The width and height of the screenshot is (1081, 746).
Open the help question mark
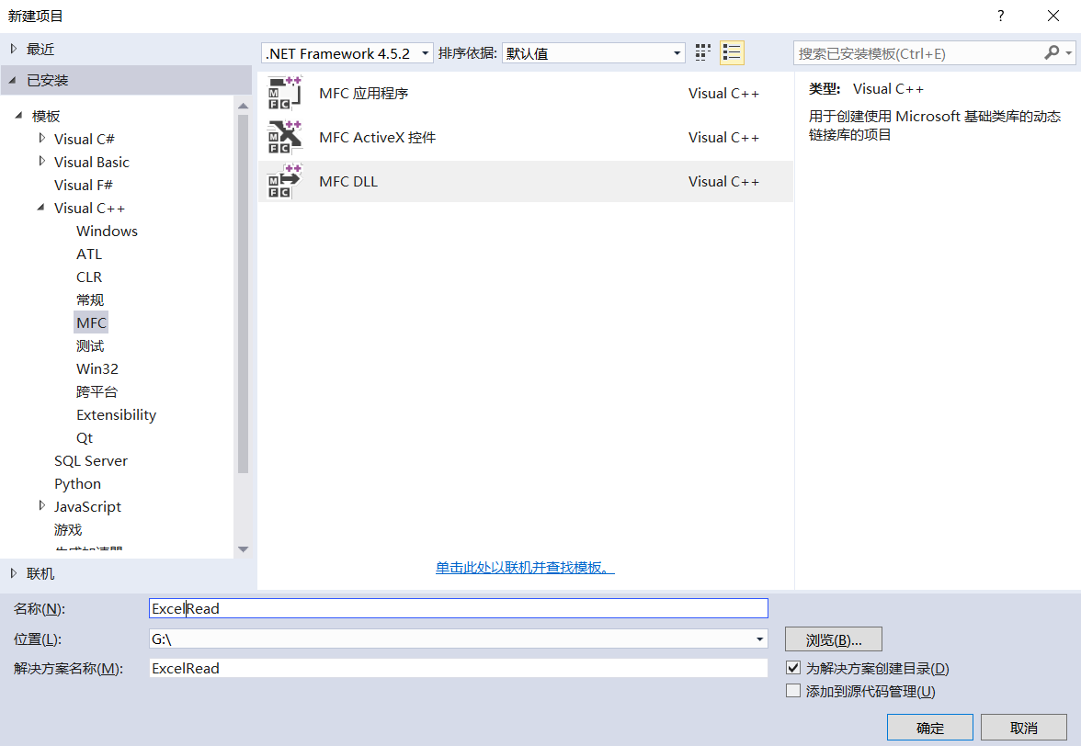point(1000,15)
